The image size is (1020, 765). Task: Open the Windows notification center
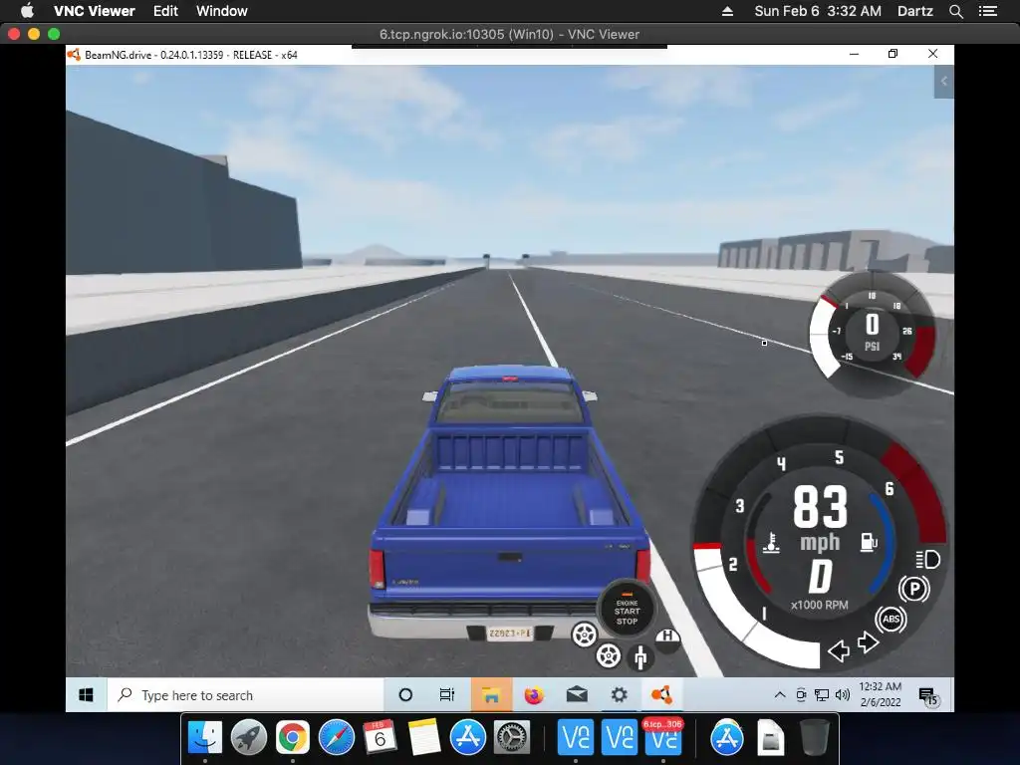[x=928, y=696]
